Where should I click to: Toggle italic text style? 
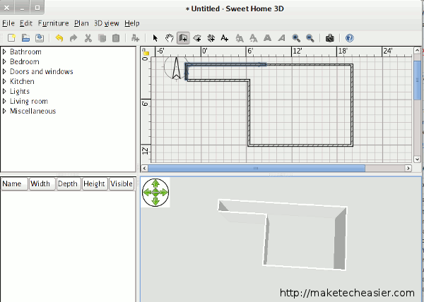coord(281,38)
